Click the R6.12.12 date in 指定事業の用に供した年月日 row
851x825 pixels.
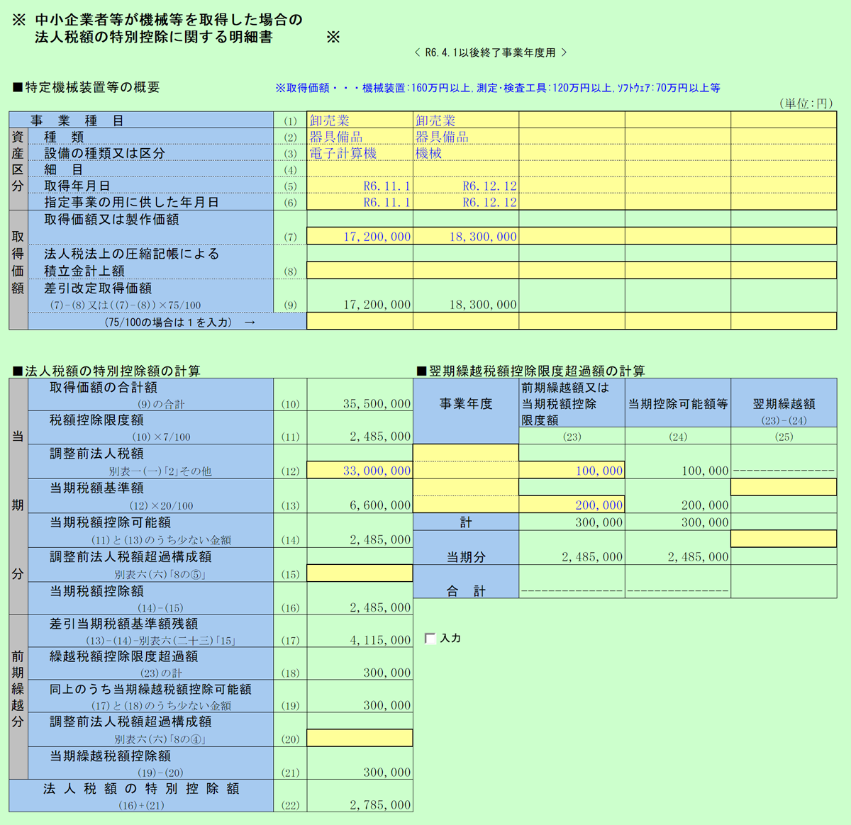pos(489,202)
